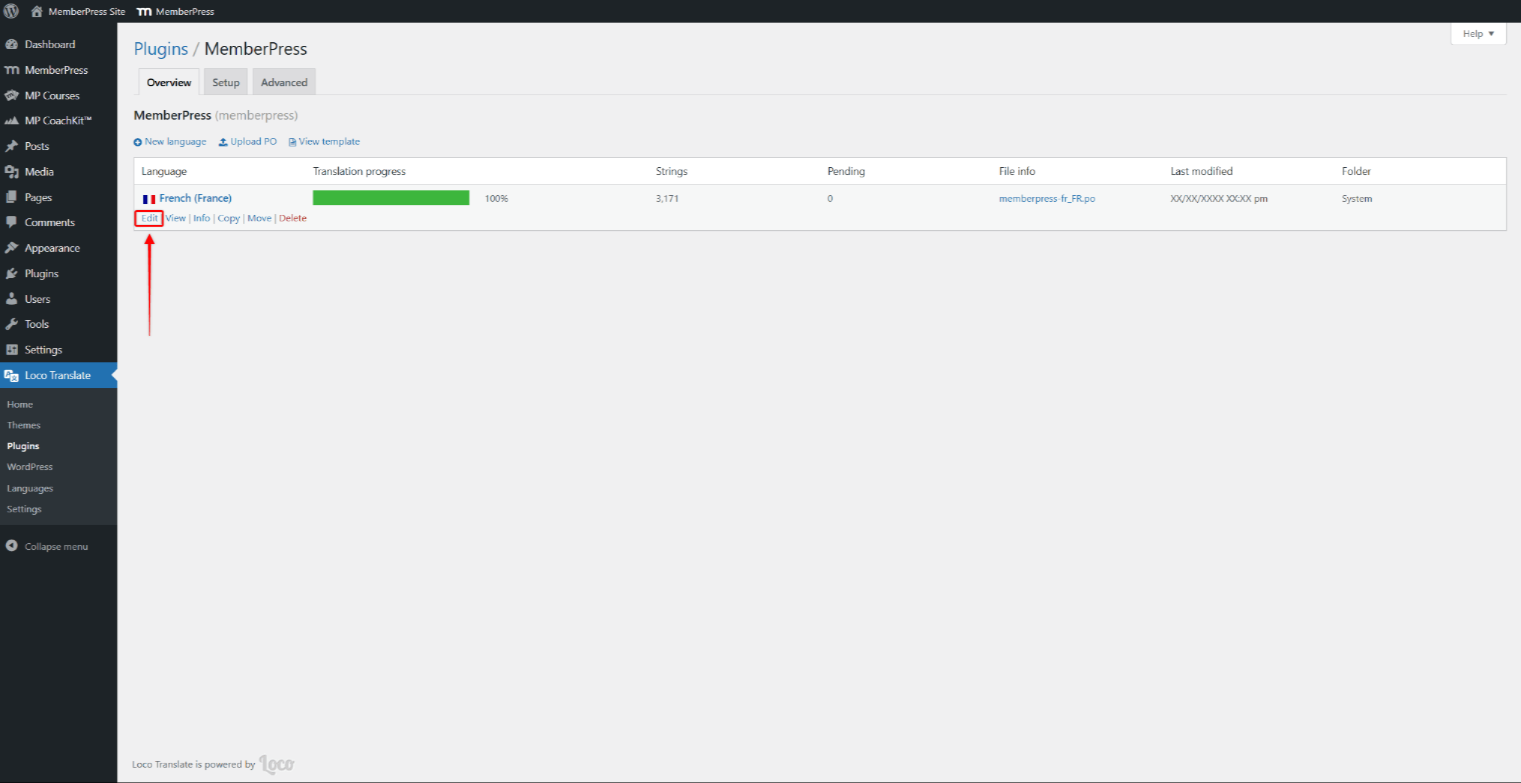This screenshot has width=1521, height=783.
Task: Click the green translation progress bar
Action: (x=390, y=198)
